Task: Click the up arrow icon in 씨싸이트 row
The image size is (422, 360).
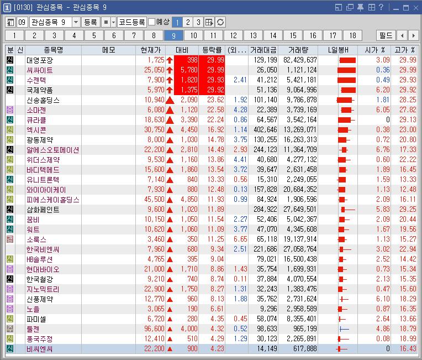Action: coord(170,70)
